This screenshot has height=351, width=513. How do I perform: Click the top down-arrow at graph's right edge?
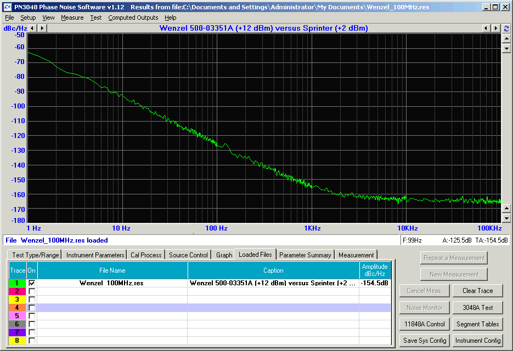pos(506,49)
